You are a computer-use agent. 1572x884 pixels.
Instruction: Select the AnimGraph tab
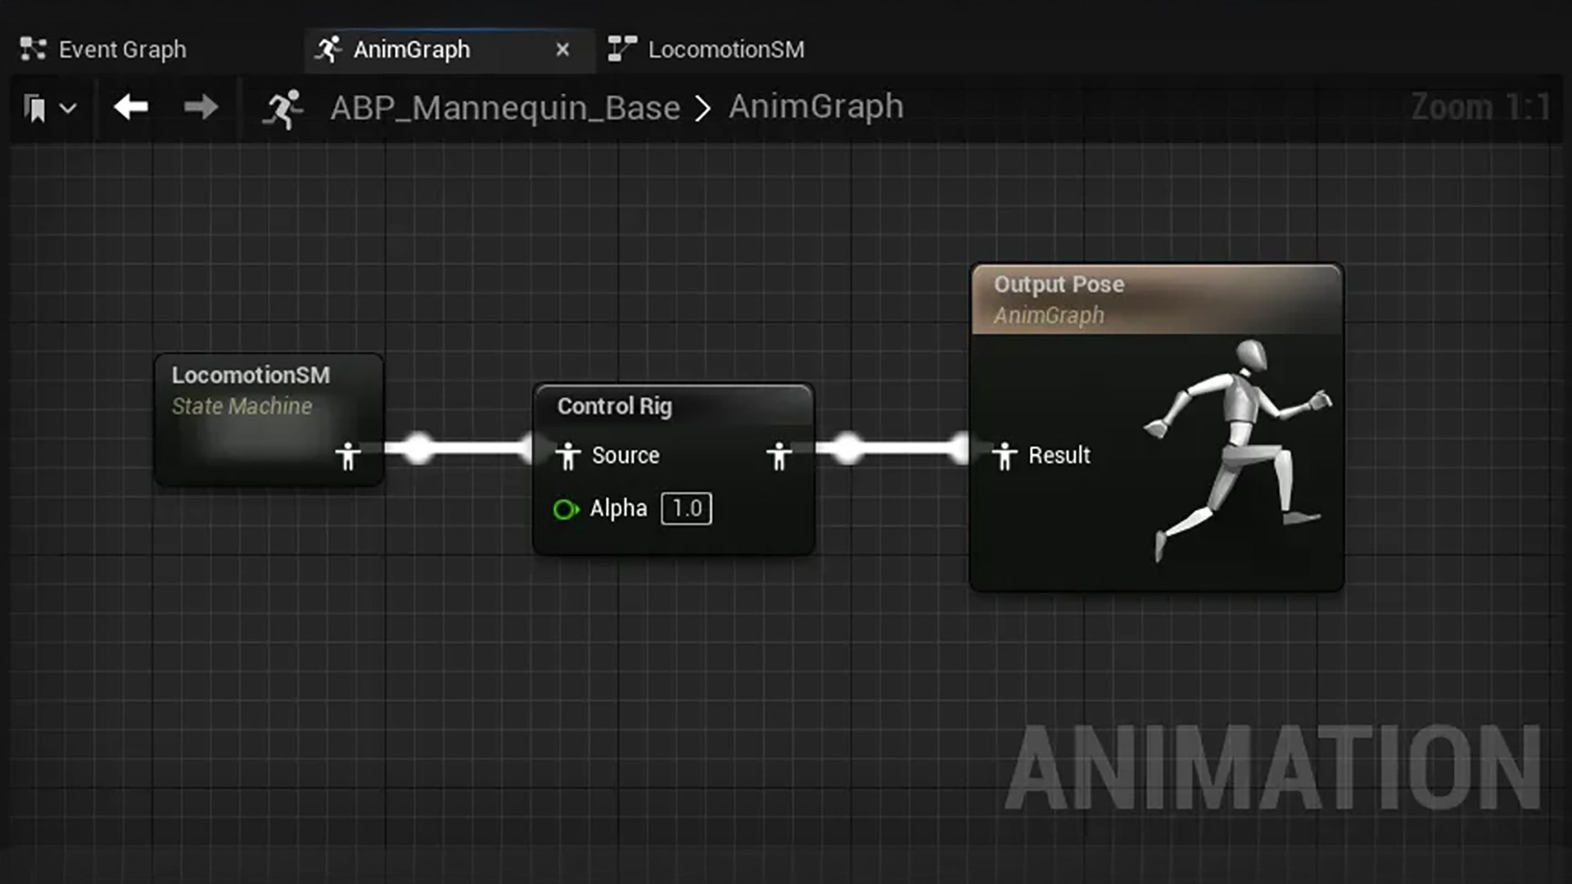click(x=412, y=49)
